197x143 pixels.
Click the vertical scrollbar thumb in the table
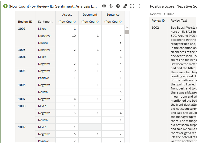tap(127, 32)
